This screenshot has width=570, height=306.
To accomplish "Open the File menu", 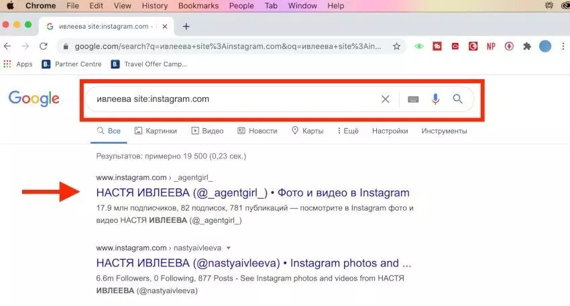I will click(x=72, y=6).
